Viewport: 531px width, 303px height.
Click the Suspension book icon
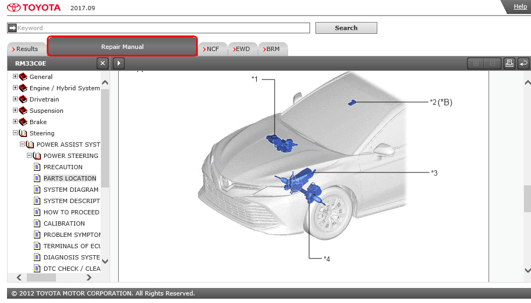(23, 111)
